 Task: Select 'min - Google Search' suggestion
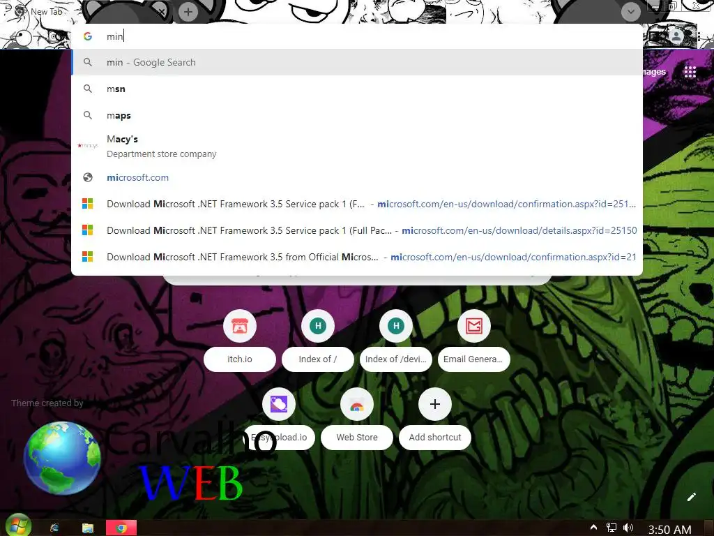pyautogui.click(x=357, y=62)
